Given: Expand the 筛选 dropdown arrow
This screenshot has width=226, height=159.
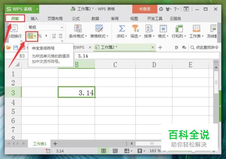Looking at the screenshot, I should pos(140,36).
